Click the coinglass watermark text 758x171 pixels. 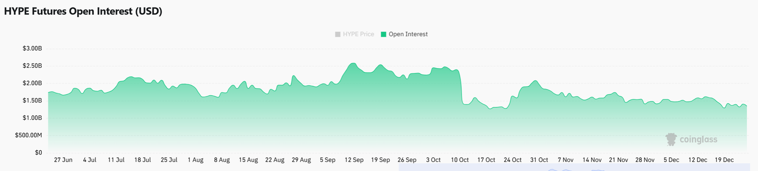click(x=698, y=139)
